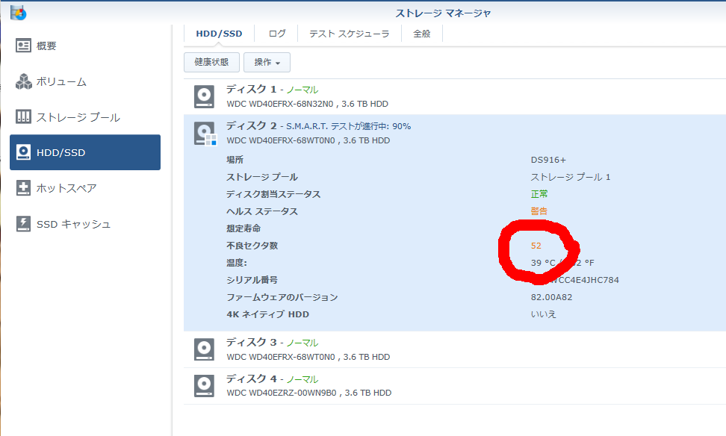This screenshot has height=436, width=726.
Task: Click the ディスク 4 drive icon
Action: point(204,386)
